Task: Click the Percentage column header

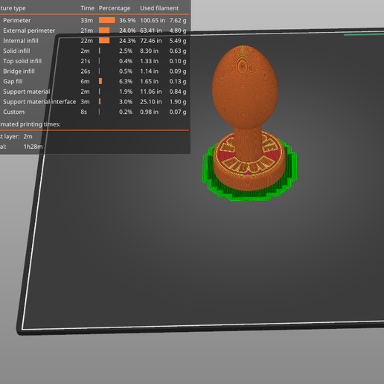Action: pyautogui.click(x=115, y=8)
